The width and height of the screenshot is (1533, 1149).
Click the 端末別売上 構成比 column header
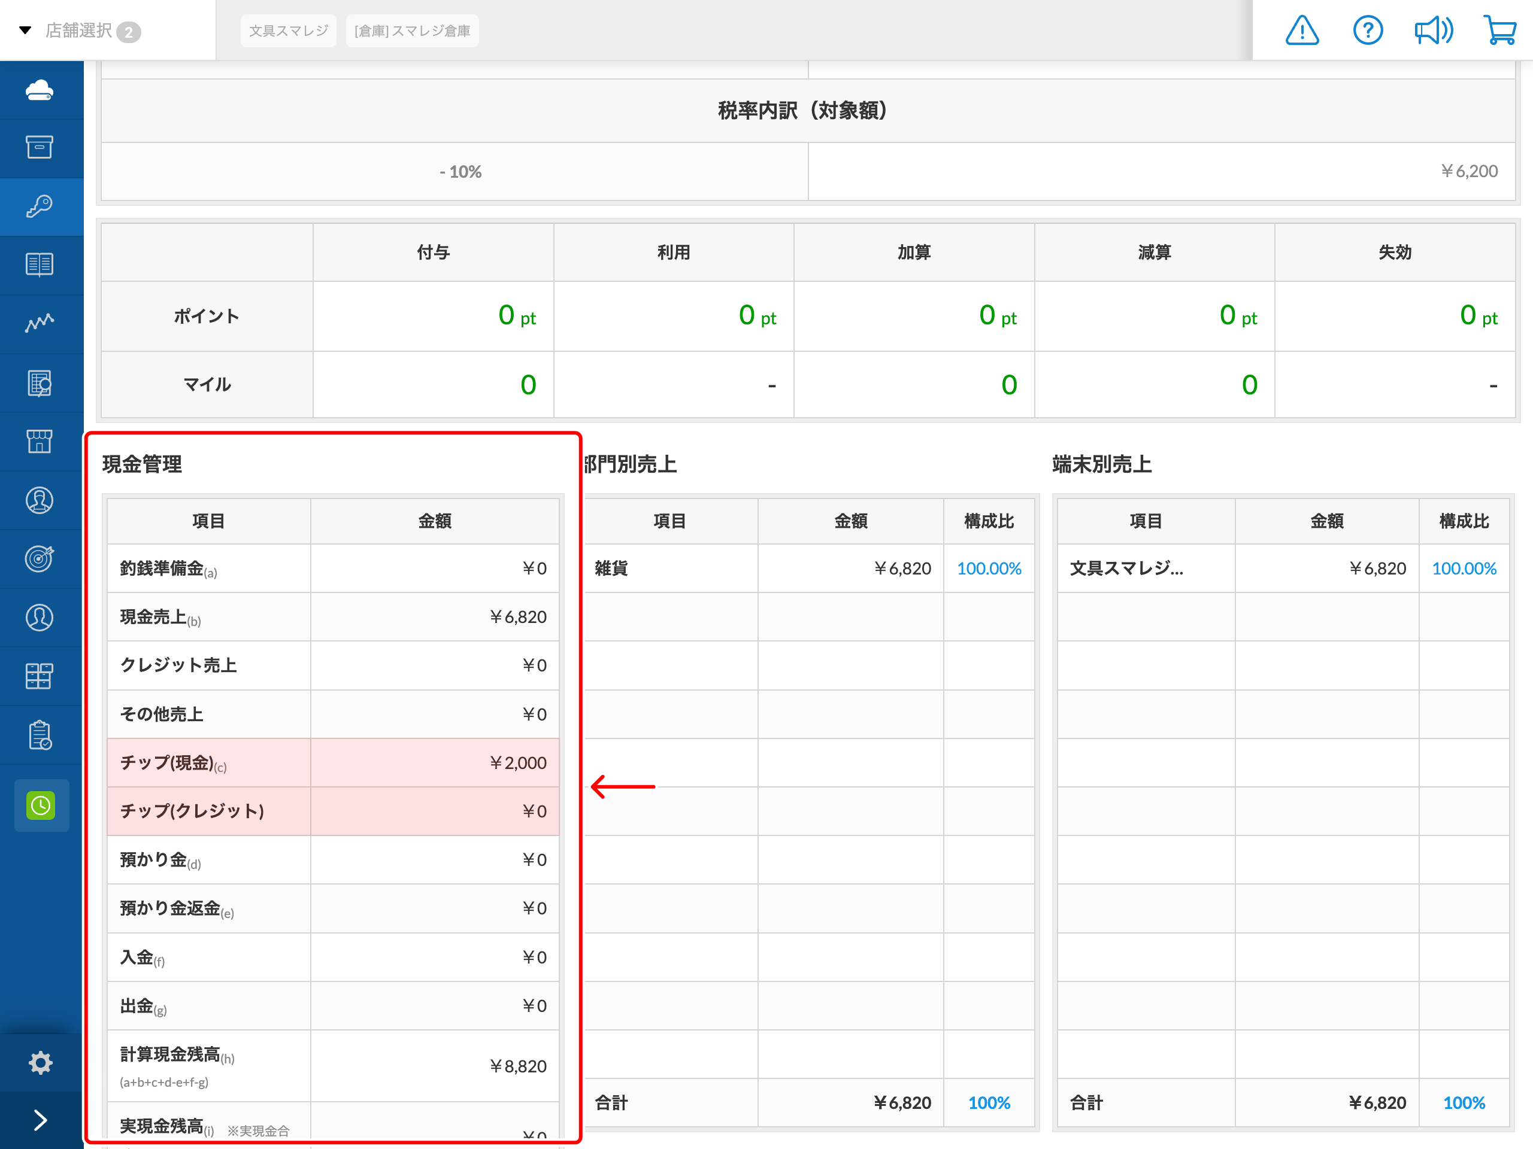(1464, 521)
